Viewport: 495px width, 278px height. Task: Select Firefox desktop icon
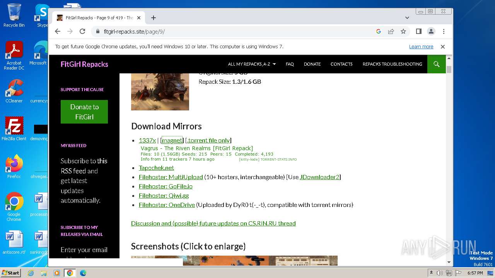tap(14, 167)
